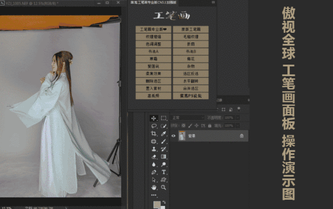Toggle lock transparent pixels in Layers panel
333x209 pixels.
click(x=184, y=125)
